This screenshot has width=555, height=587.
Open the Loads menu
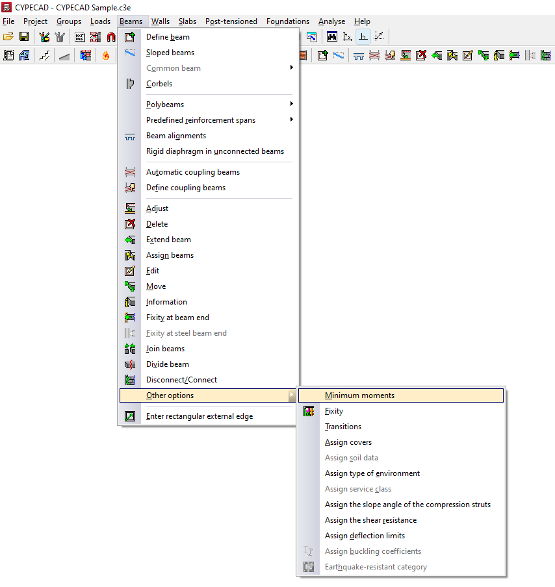tap(100, 21)
